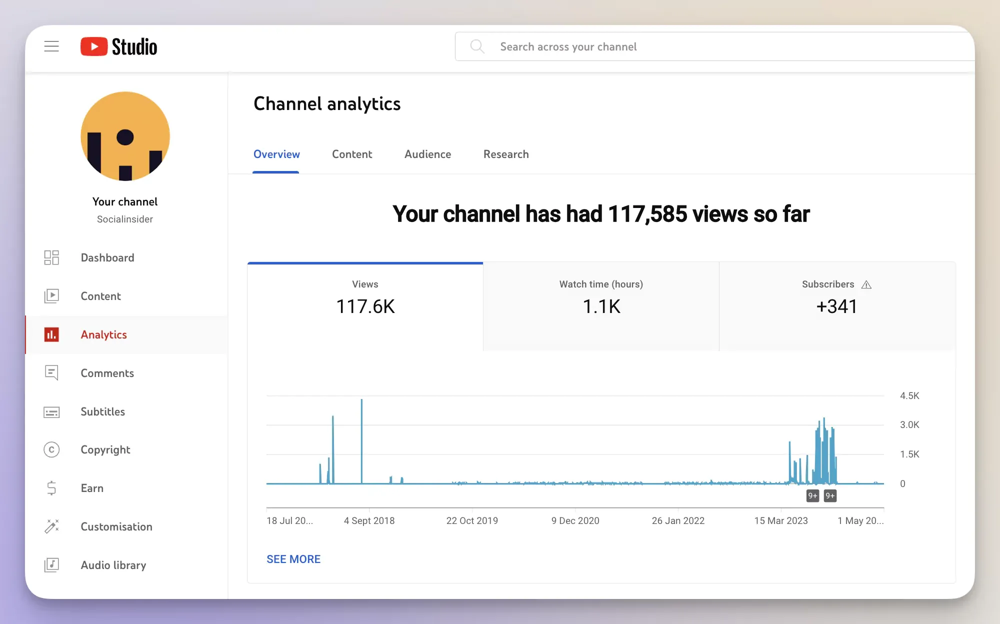Click the 22 Oct 2019 axis label
This screenshot has height=624, width=1000.
click(472, 520)
